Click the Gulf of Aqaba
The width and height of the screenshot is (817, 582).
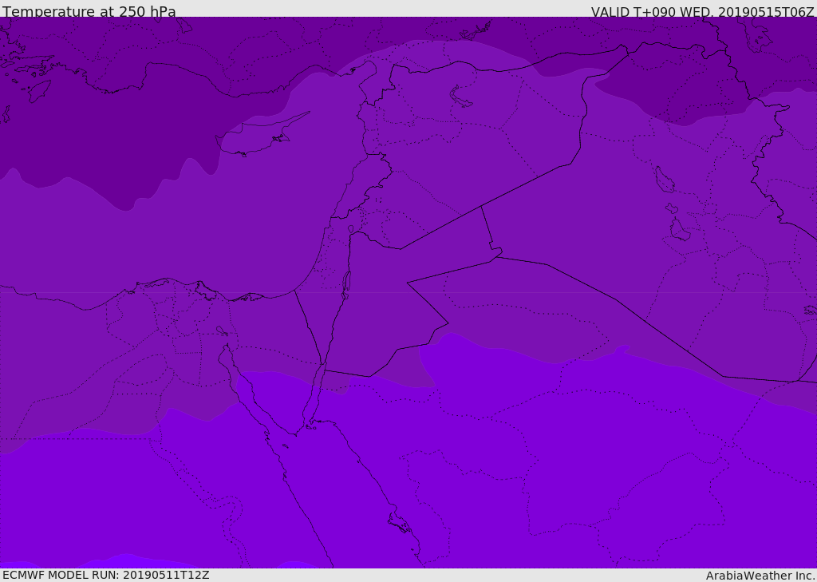coord(314,399)
